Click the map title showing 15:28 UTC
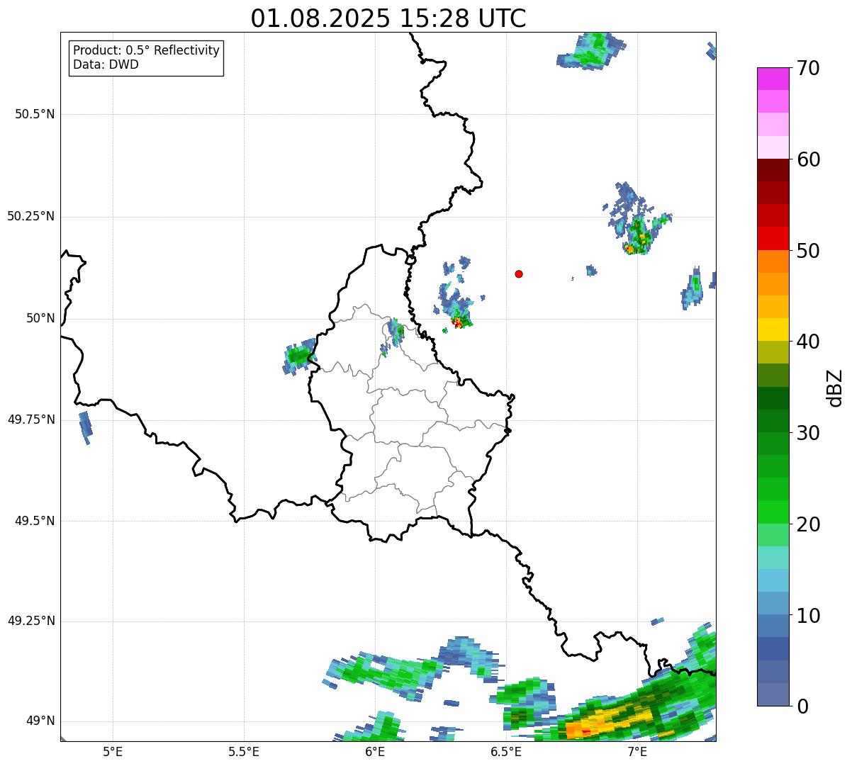This screenshot has height=766, width=852. tap(388, 18)
